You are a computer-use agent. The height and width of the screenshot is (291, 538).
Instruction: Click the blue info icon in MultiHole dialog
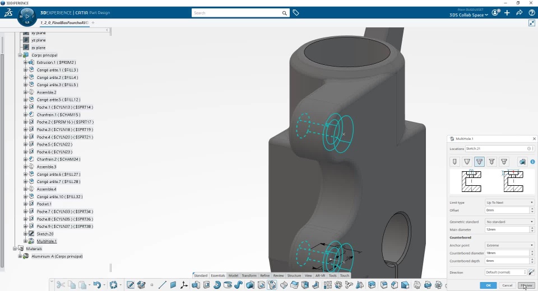(532, 161)
